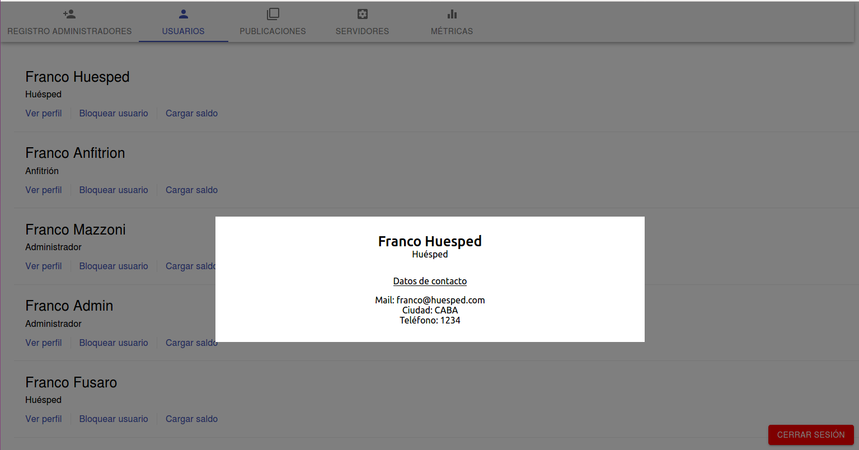The image size is (859, 450).
Task: View profile of Franco Huesped
Action: click(x=44, y=113)
